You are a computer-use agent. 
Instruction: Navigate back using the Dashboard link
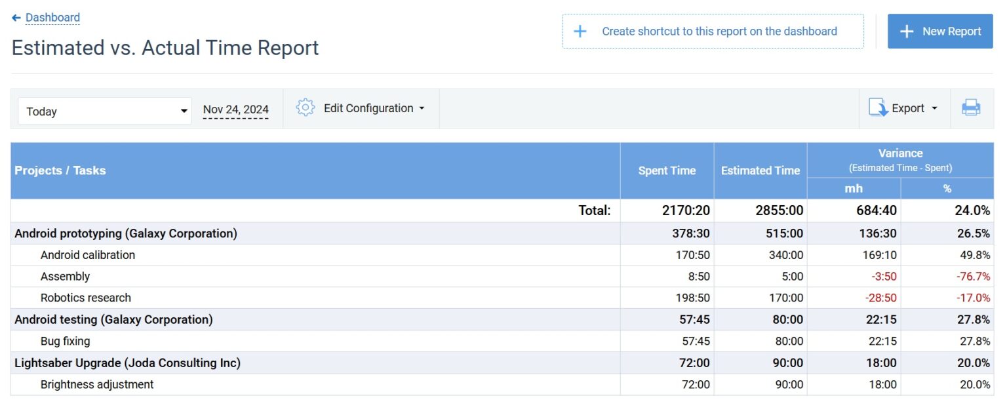click(x=52, y=17)
